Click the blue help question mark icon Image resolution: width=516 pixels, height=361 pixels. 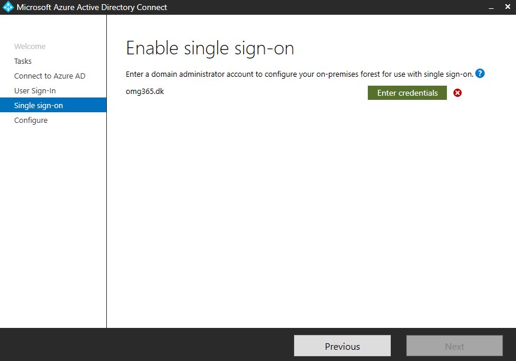[480, 74]
